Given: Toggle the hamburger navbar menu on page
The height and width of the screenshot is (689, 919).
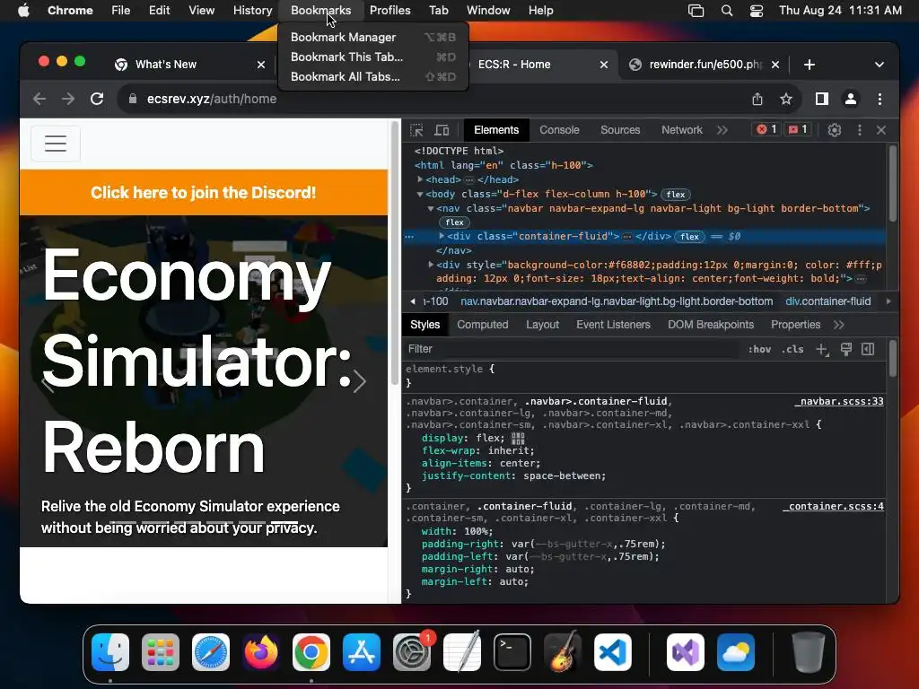Looking at the screenshot, I should (x=56, y=144).
